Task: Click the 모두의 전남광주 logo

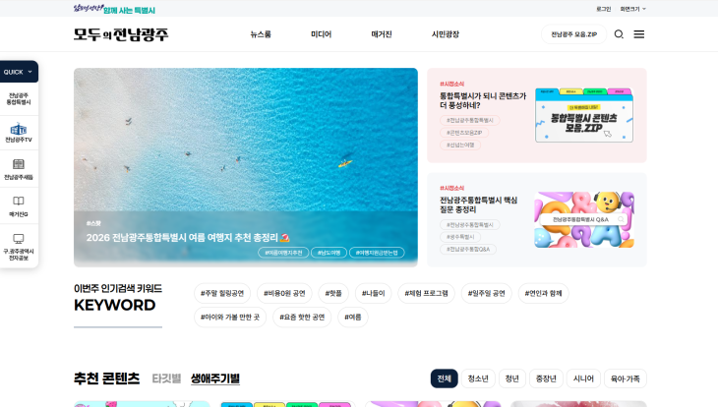Action: (121, 34)
